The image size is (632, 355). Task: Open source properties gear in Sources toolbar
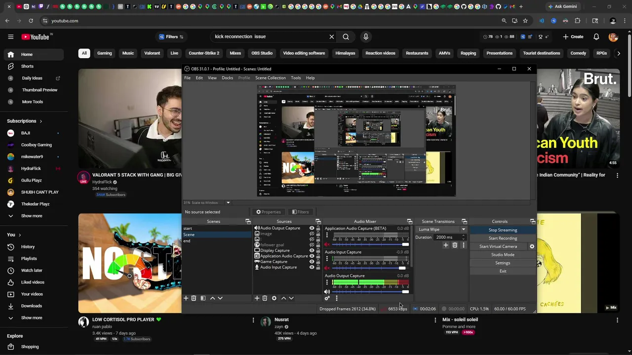click(x=274, y=298)
